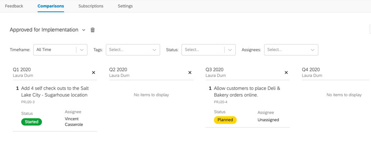371x165 pixels.
Task: Delete the Approved for Implementation comparison via trash icon
Action: pyautogui.click(x=93, y=30)
